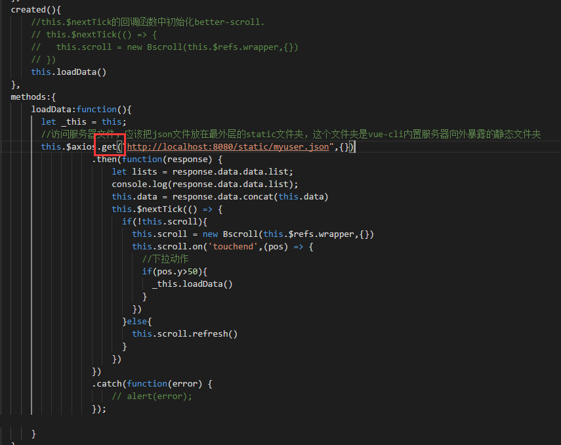
Task: Click the active 'this.scroll = new Bscroll' line
Action: (253, 234)
